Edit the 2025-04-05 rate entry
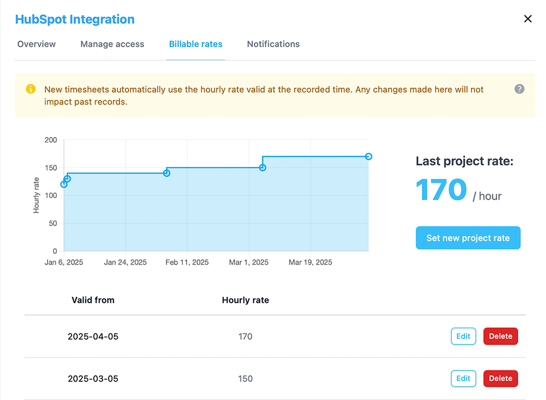The image size is (546, 400). (463, 336)
